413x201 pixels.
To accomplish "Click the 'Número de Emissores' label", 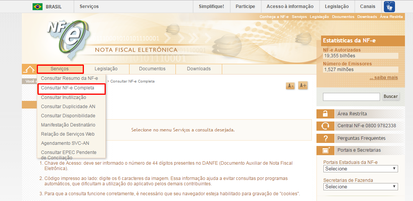I will click(347, 64).
